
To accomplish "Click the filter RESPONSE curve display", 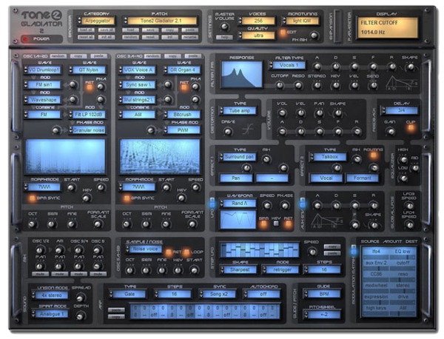I will coord(241,75).
